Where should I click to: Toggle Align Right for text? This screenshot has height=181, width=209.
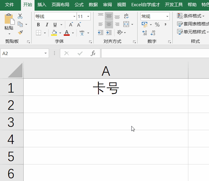tap(117, 24)
